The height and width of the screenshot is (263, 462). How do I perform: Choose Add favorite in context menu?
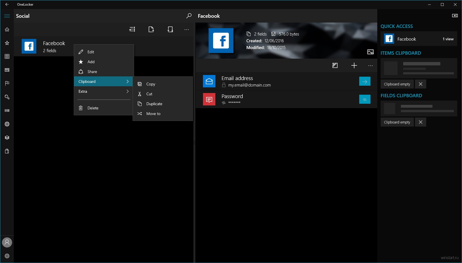click(x=104, y=62)
